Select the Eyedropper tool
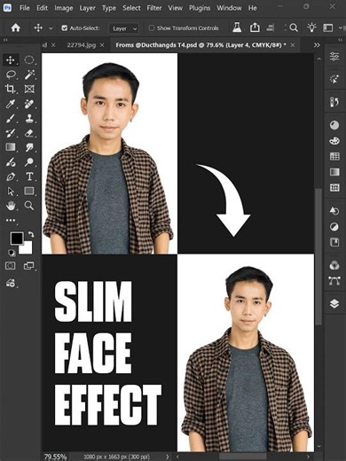This screenshot has height=461, width=346. [x=11, y=104]
